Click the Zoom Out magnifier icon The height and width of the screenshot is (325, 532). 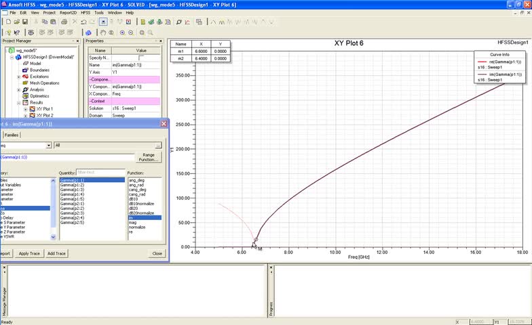click(x=130, y=32)
